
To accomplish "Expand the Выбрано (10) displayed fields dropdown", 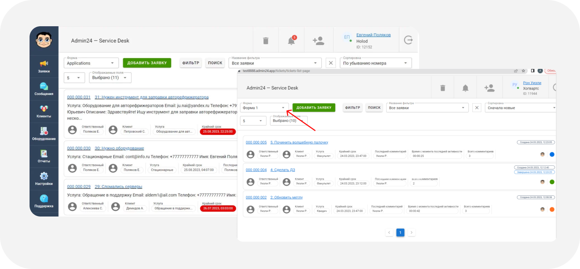I will click(289, 121).
